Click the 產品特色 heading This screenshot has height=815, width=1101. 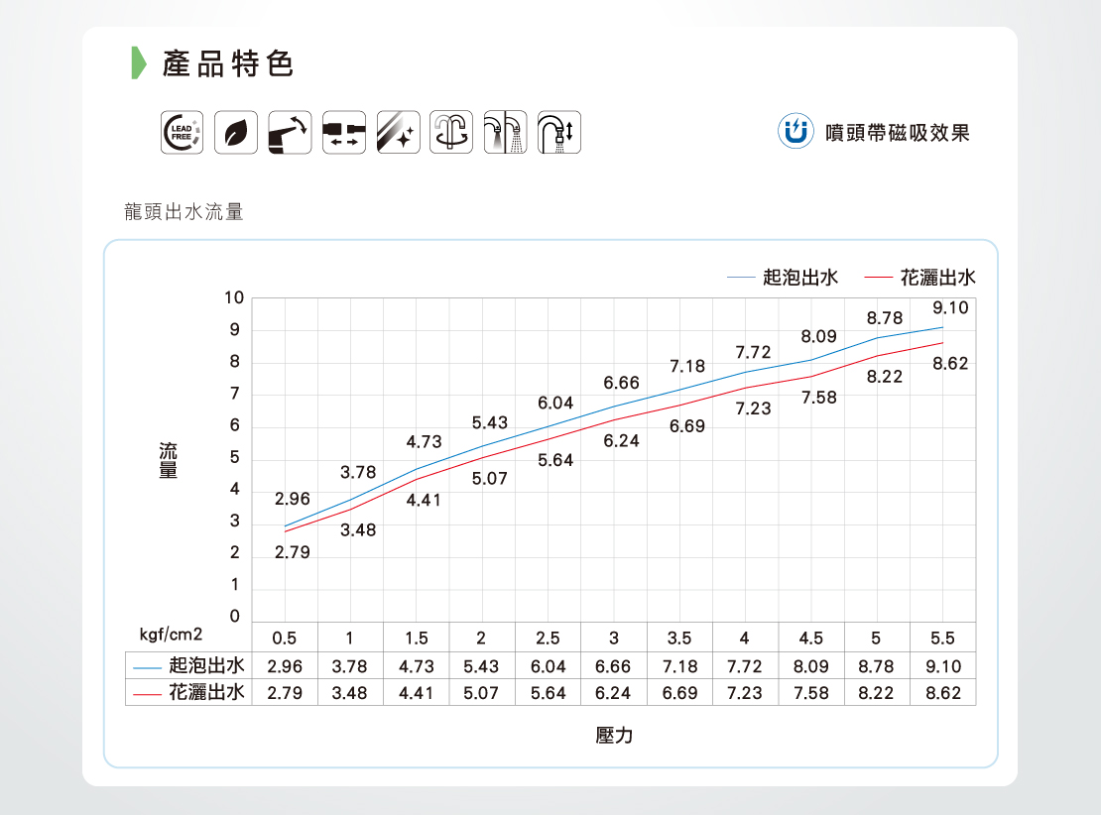coord(228,65)
